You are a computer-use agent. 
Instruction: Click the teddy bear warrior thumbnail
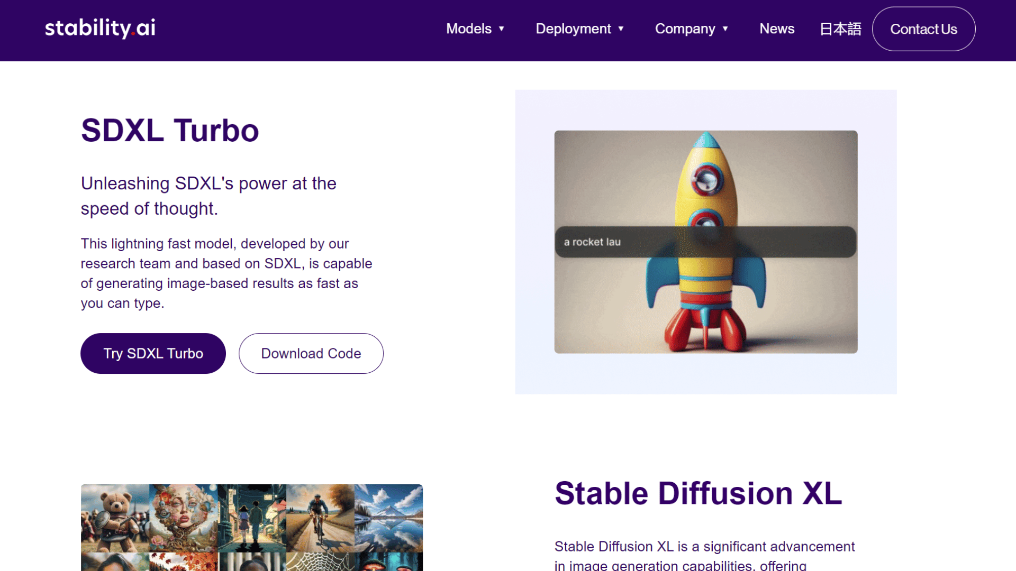pyautogui.click(x=115, y=518)
